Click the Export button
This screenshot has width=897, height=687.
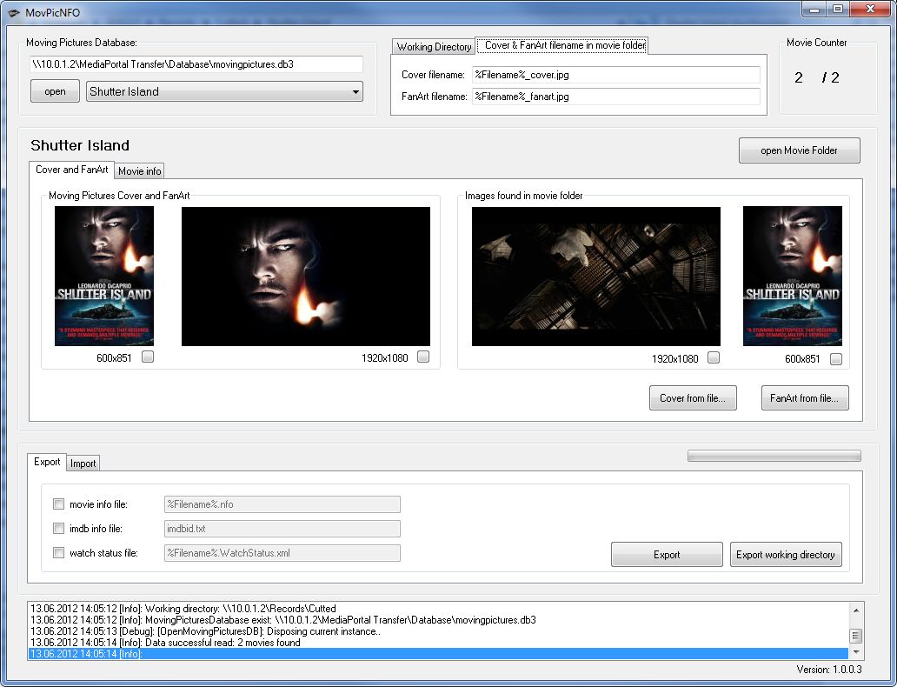(x=667, y=555)
